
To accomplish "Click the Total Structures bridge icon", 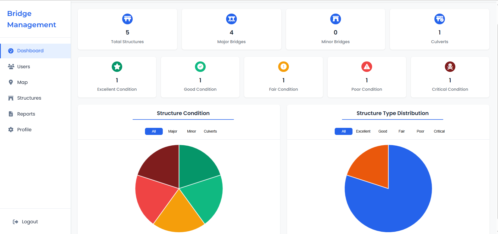I will tap(127, 19).
